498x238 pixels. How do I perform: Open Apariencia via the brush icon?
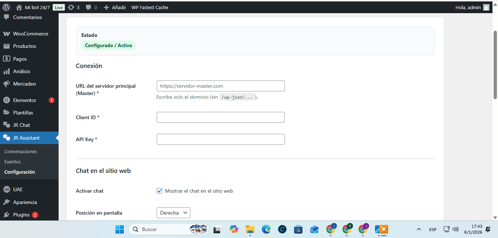[7, 202]
